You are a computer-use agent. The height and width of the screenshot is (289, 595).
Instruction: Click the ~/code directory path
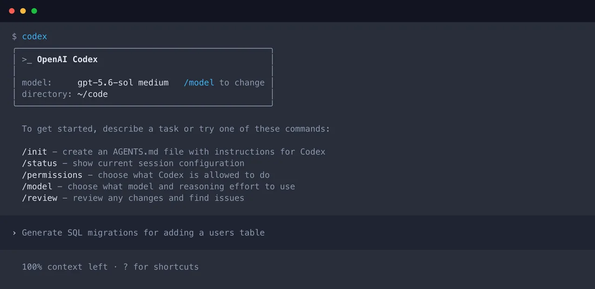93,94
